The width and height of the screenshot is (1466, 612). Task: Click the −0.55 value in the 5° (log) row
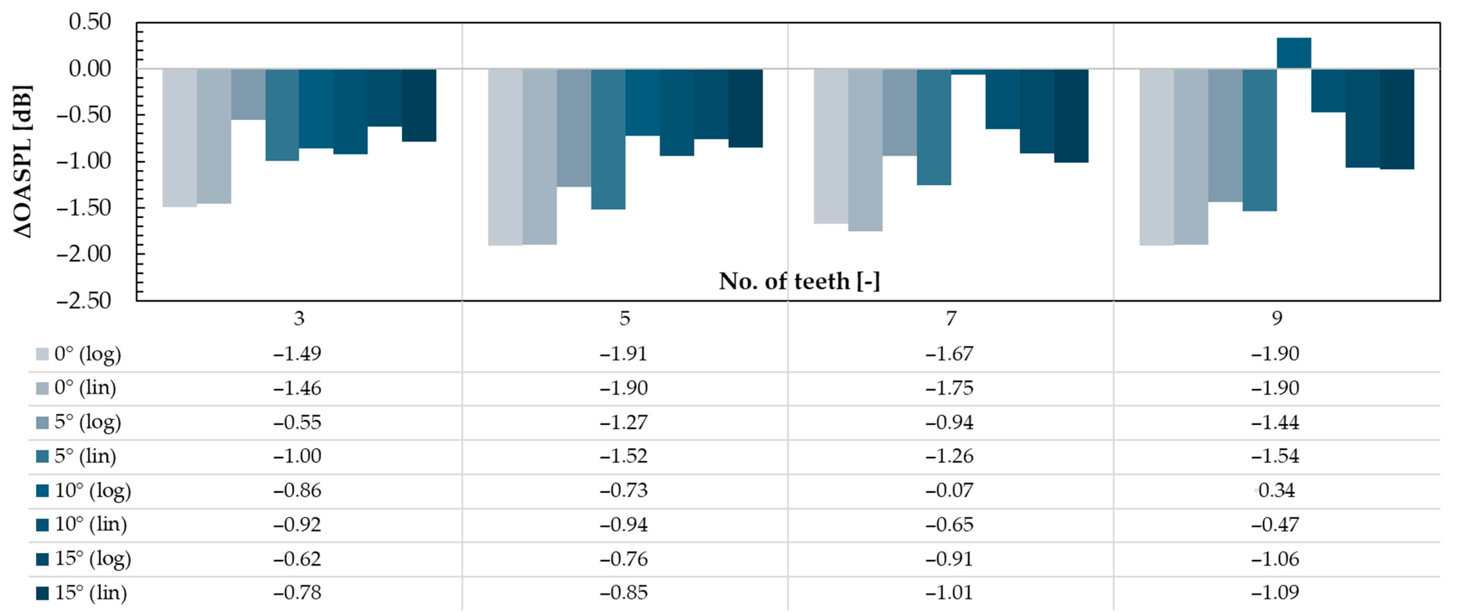297,423
